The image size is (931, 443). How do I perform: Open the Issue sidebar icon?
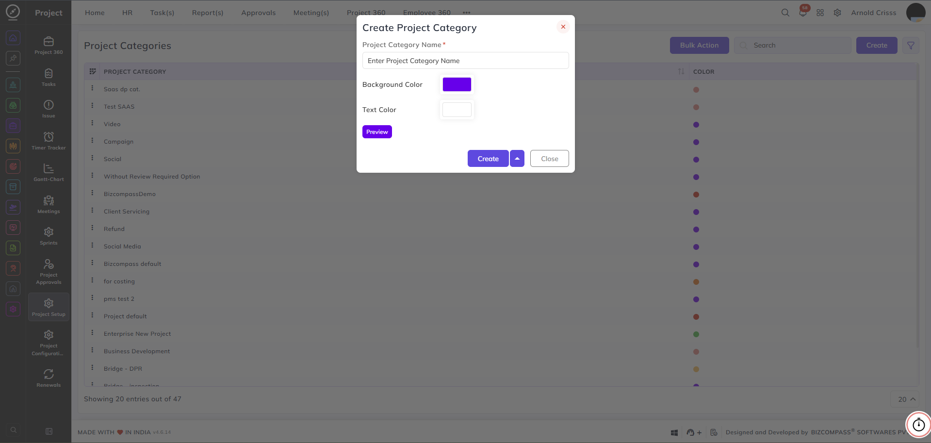tap(49, 109)
